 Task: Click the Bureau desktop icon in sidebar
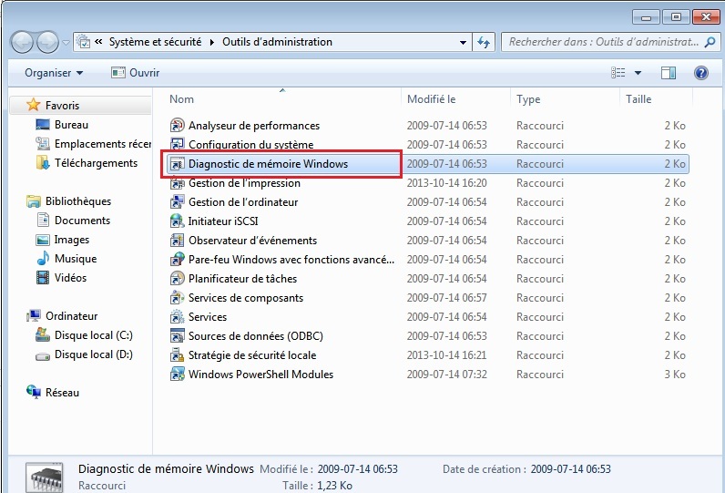coord(43,125)
